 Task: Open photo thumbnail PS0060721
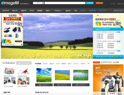(x=44, y=75)
